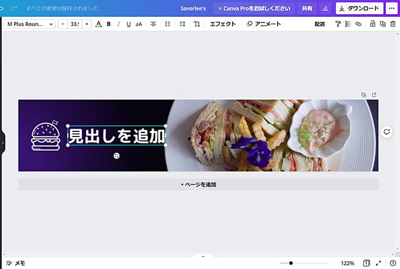
Task: Click the redo arrow icon
Action: [14, 8]
